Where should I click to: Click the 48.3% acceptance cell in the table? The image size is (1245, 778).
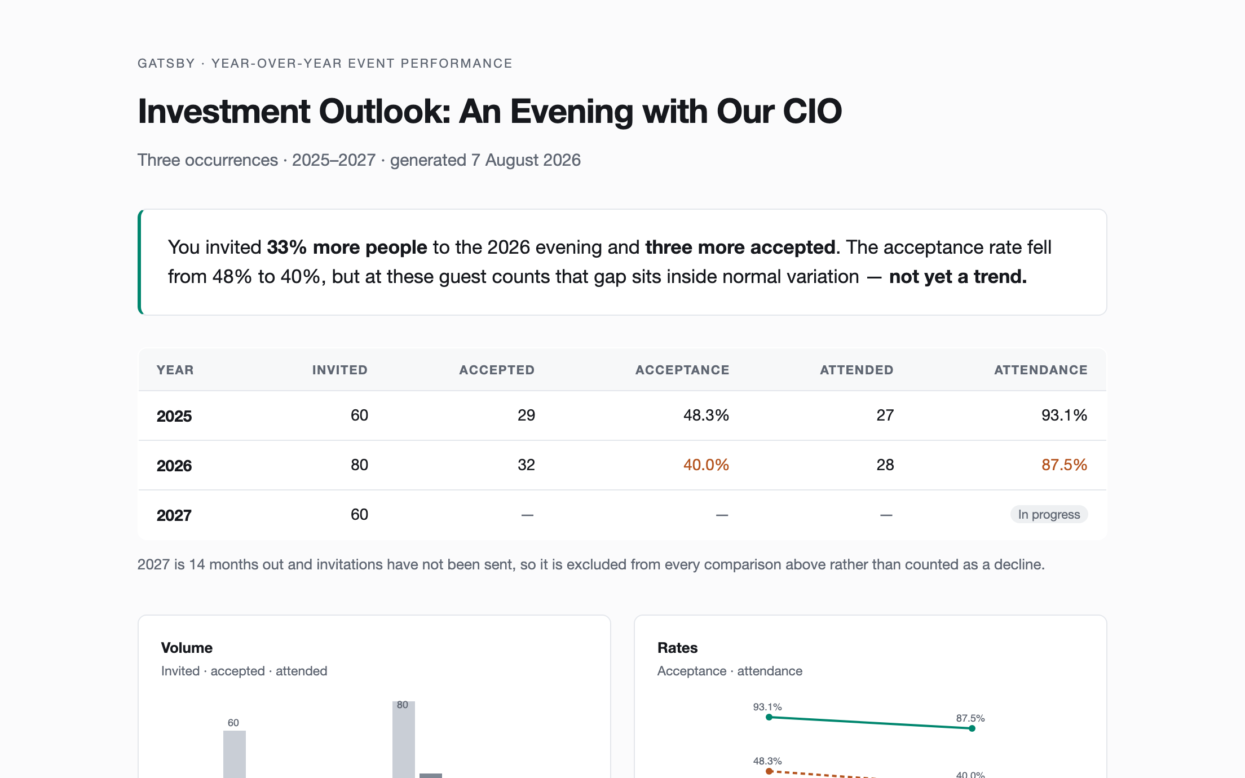point(706,415)
